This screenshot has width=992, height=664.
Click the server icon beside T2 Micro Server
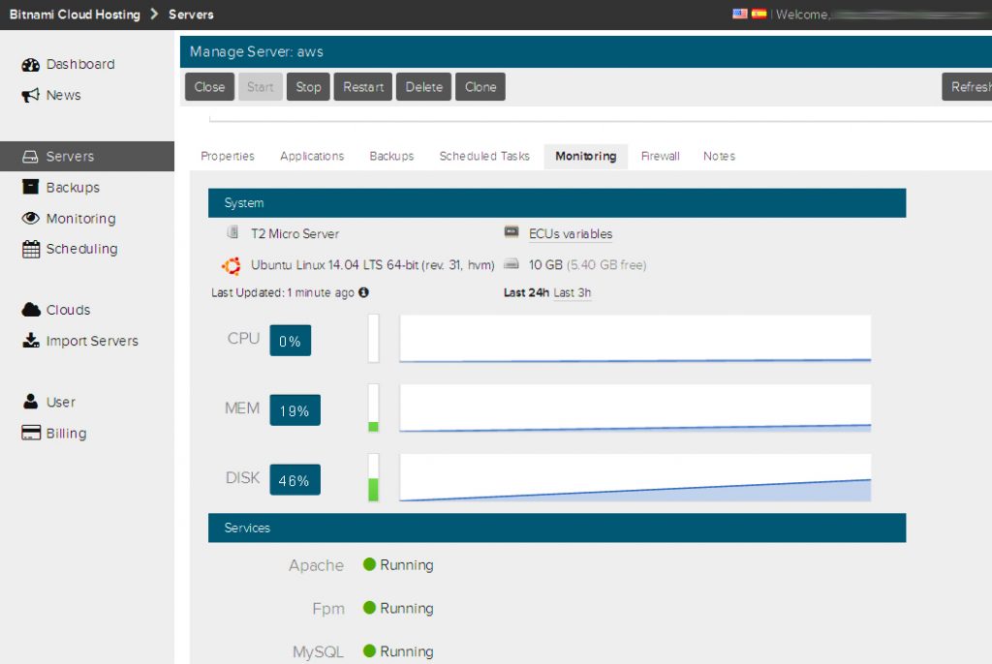232,232
